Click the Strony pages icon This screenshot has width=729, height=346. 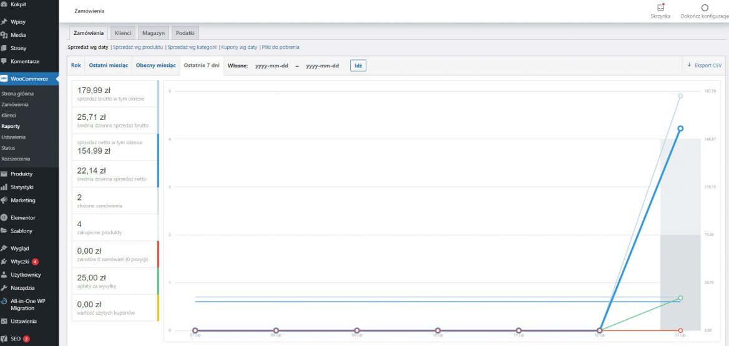coord(4,48)
